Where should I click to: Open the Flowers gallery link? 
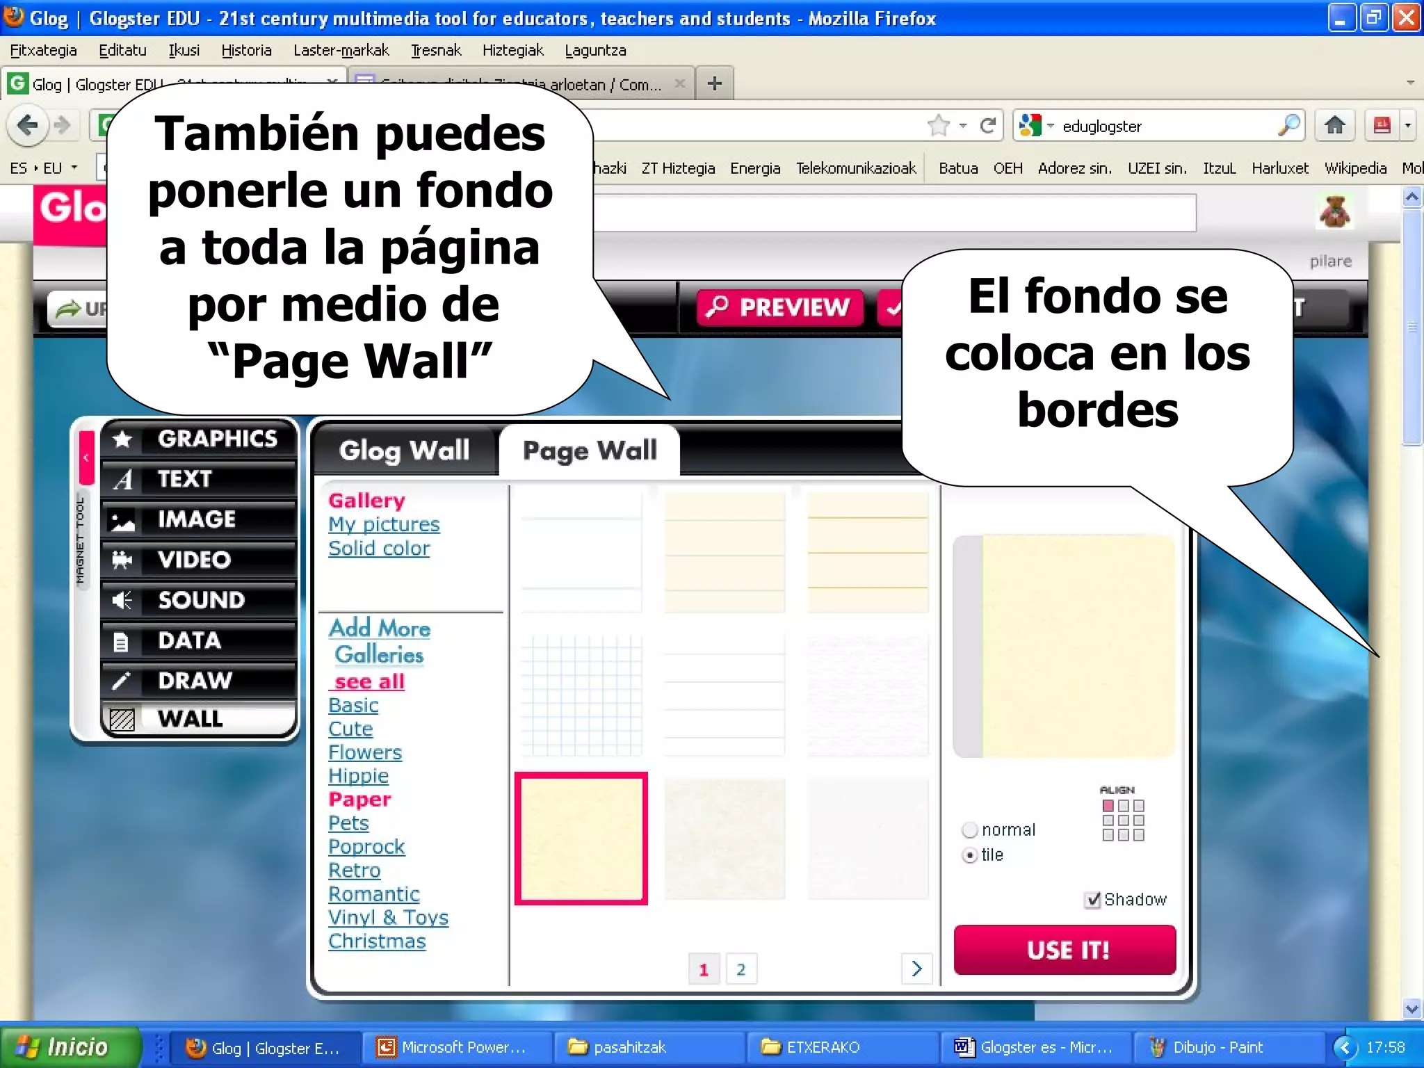point(365,752)
